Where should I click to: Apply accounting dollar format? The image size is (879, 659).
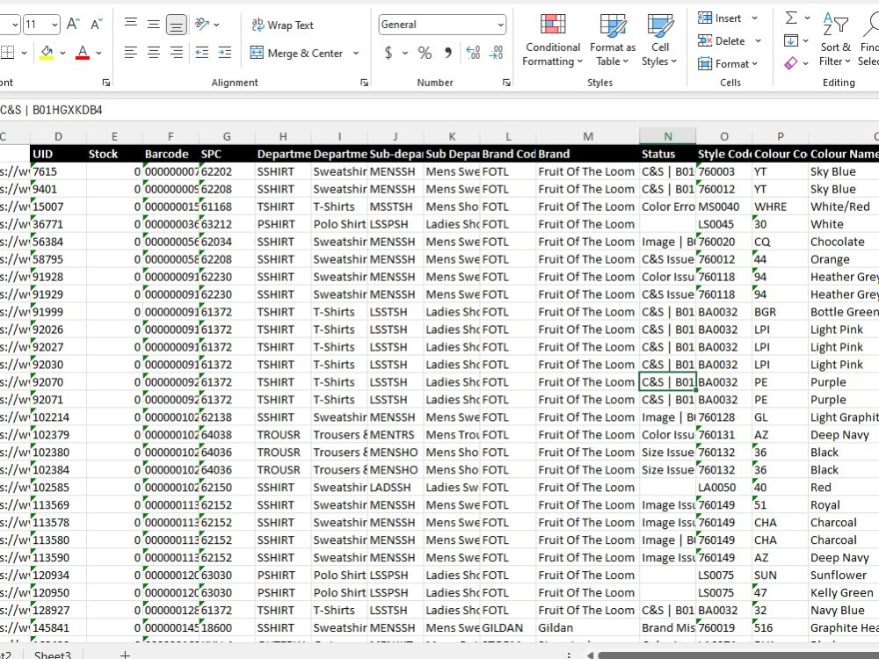tap(388, 54)
